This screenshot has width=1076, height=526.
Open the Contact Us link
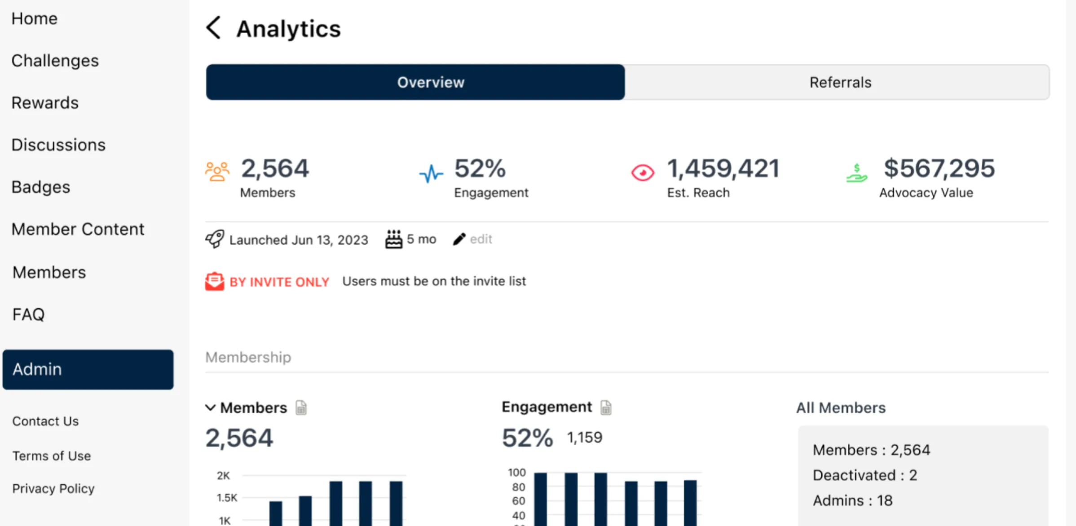point(45,421)
